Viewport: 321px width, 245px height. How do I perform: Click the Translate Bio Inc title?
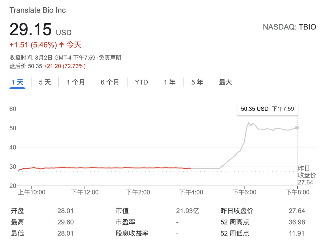pos(38,10)
